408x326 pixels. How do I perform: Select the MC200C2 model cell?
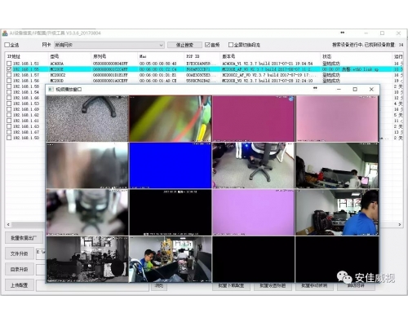click(58, 75)
